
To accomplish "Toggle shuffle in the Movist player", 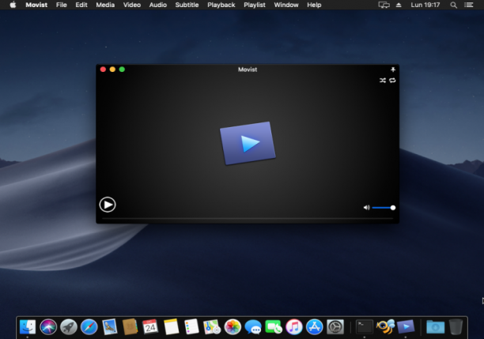I will pyautogui.click(x=383, y=81).
